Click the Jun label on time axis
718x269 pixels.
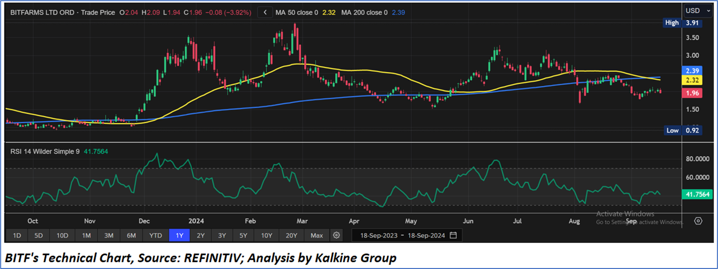tap(469, 221)
